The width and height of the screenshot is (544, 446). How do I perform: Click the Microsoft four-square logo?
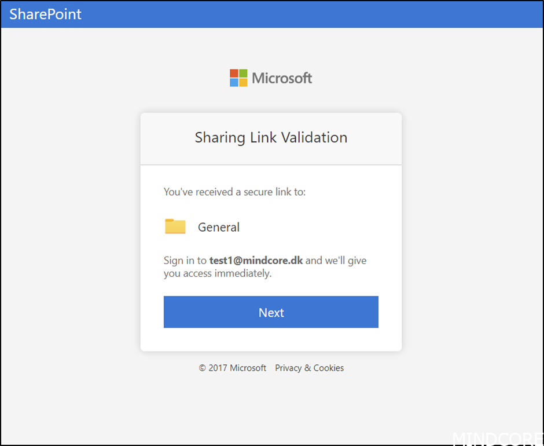click(x=238, y=78)
